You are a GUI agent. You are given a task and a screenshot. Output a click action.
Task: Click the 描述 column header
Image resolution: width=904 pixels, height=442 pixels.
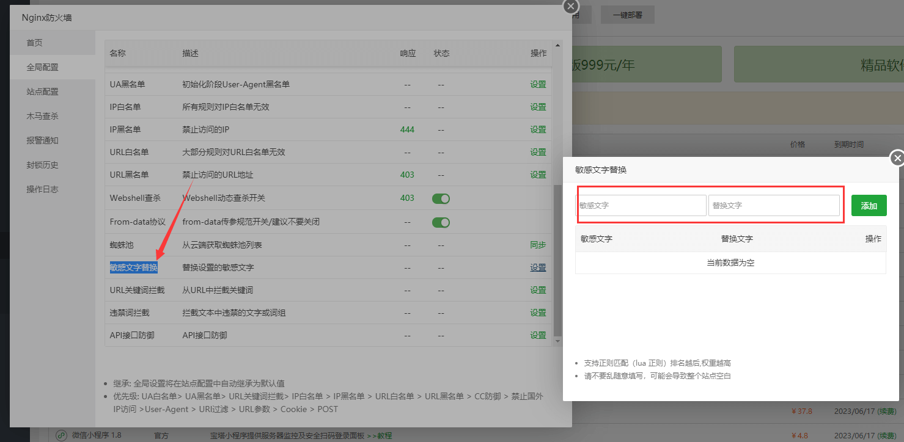(x=190, y=53)
